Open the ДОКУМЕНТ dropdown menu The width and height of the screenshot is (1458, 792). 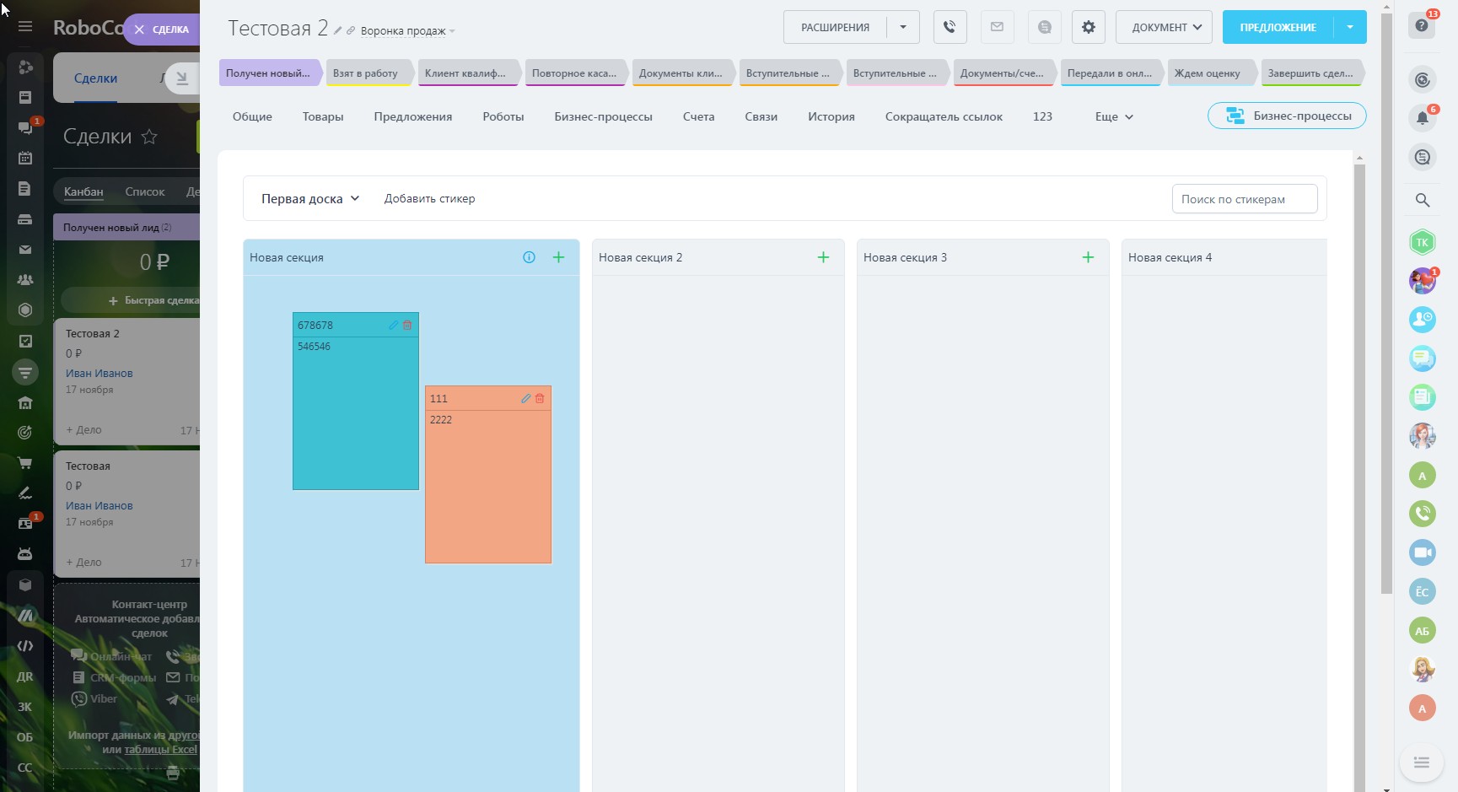(x=1164, y=27)
